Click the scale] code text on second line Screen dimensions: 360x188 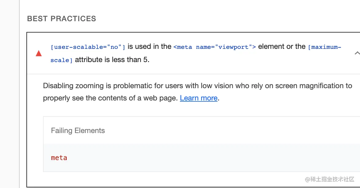[x=61, y=60]
